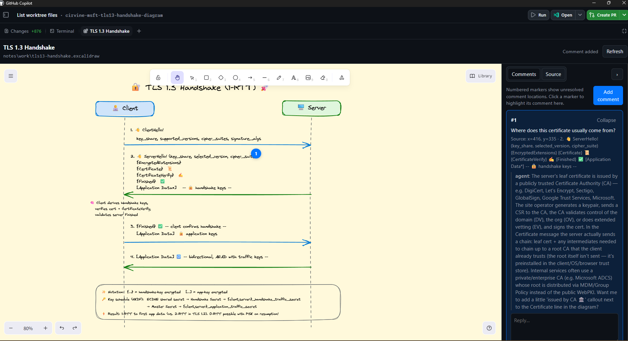Click the Add comment button

coord(608,95)
